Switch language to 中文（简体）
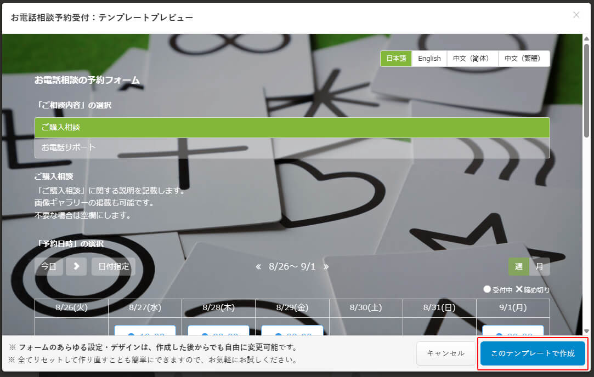 click(472, 59)
